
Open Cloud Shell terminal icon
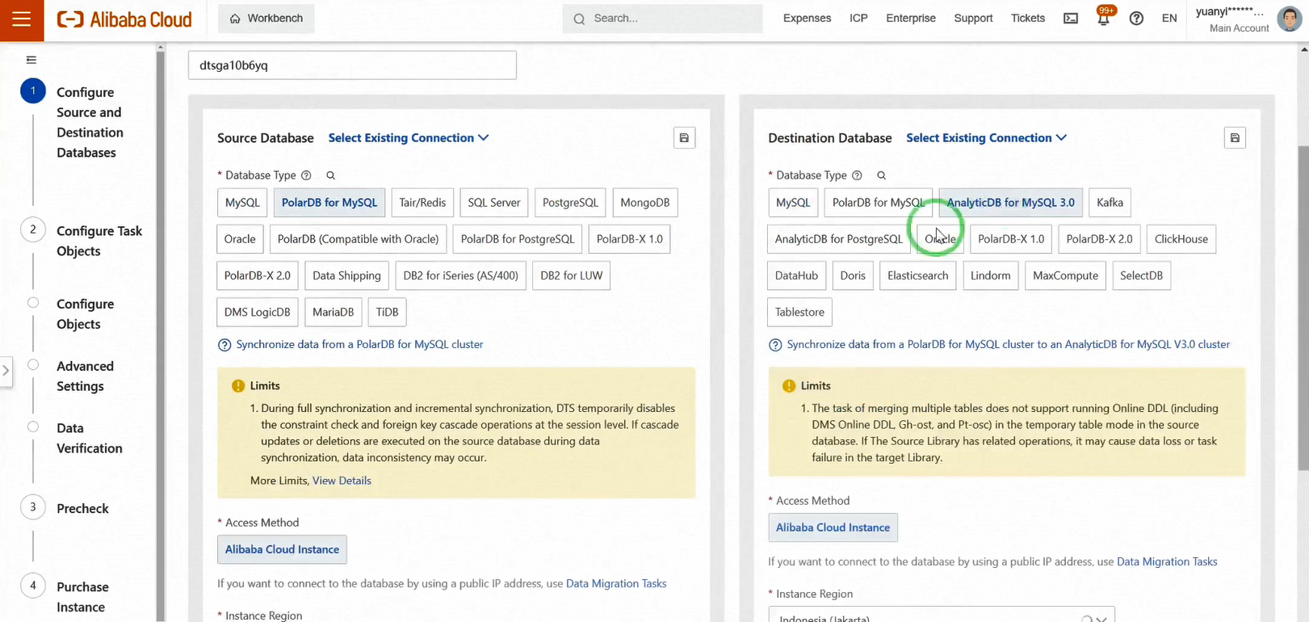(1071, 19)
